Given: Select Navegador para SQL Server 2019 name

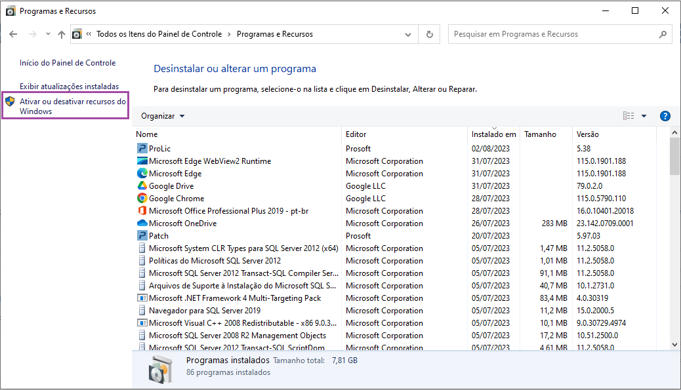Looking at the screenshot, I should coord(205,311).
